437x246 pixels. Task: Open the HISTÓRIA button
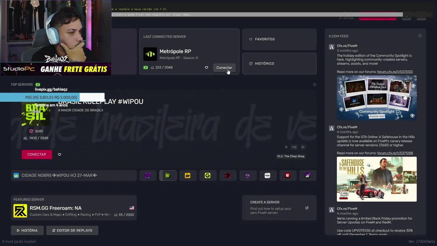tap(27, 230)
